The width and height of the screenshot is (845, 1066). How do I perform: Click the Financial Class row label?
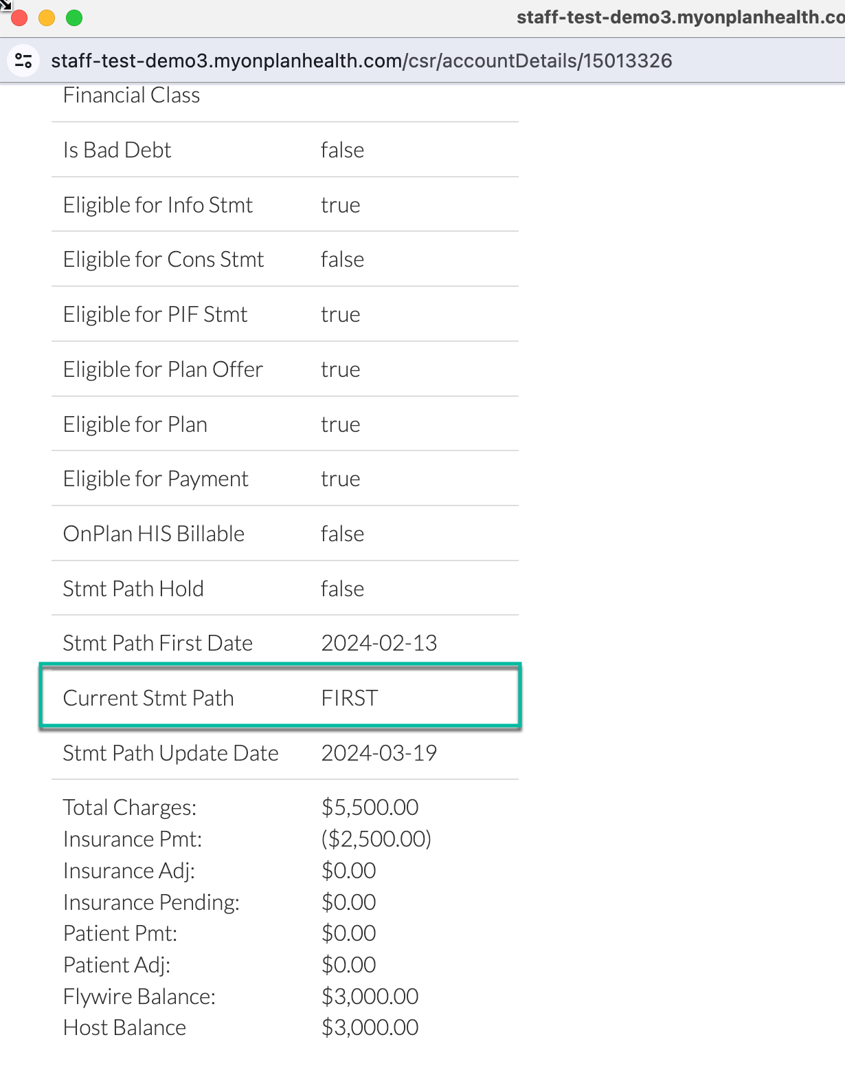tap(131, 94)
